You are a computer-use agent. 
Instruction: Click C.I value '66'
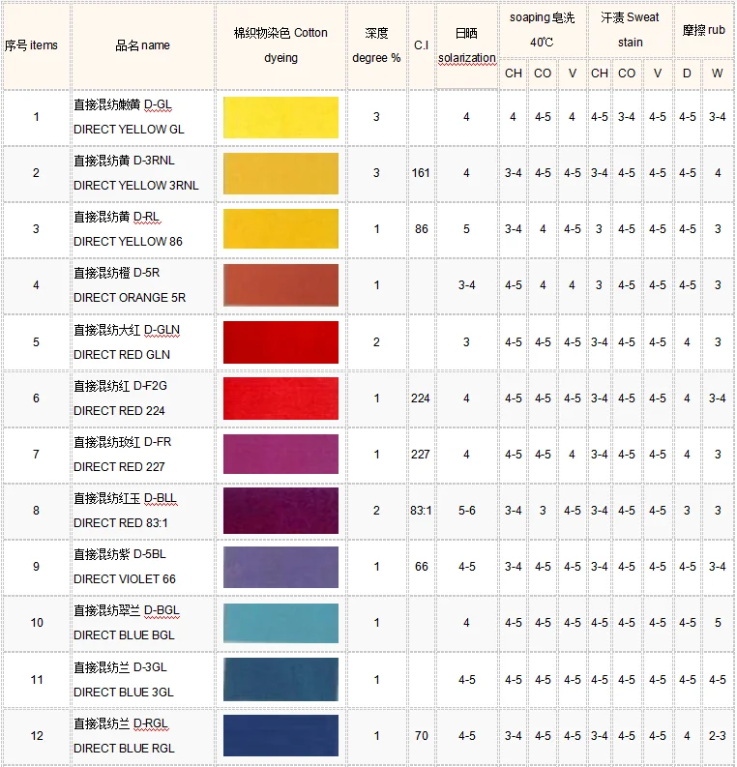click(422, 567)
